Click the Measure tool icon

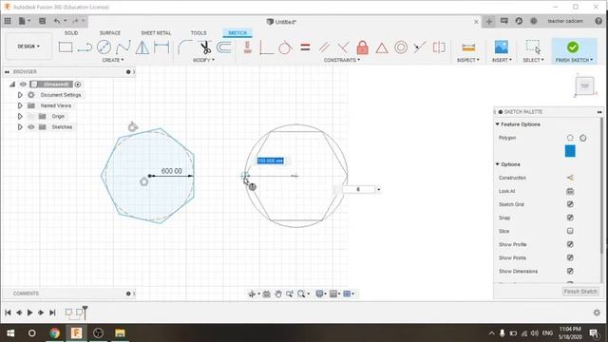468,47
